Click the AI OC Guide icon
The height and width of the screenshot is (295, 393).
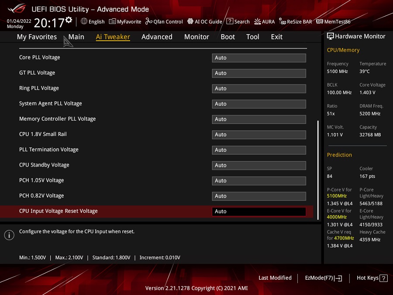190,21
